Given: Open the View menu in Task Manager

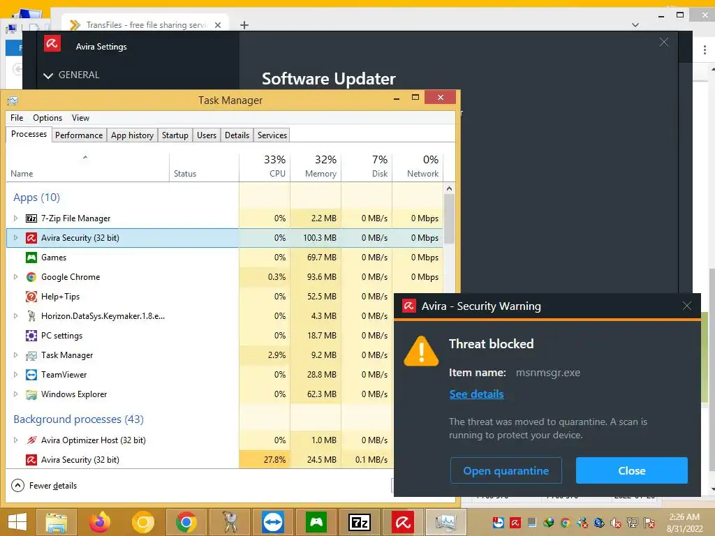Looking at the screenshot, I should point(80,117).
